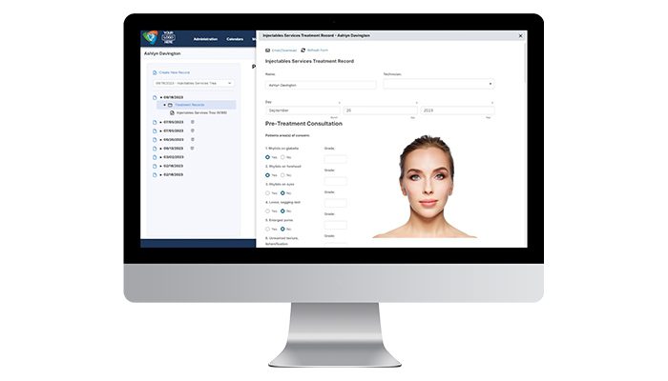Collapse the Treatment Records tree node
This screenshot has width=668, height=381.
click(165, 105)
